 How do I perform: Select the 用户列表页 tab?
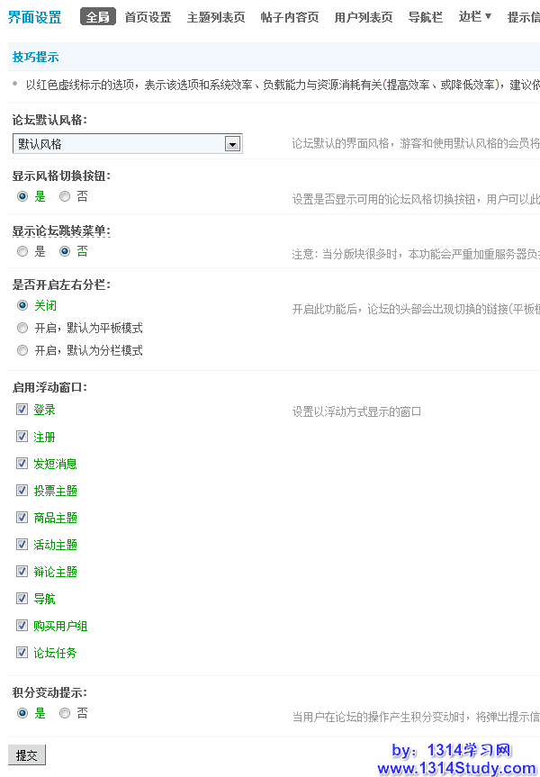tap(363, 17)
